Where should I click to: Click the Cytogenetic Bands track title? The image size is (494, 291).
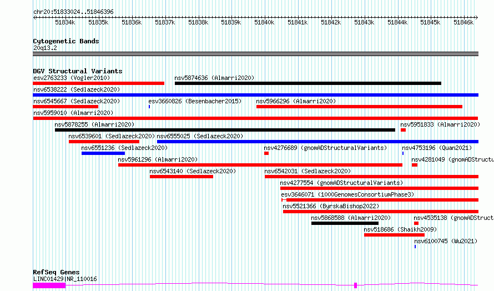pyautogui.click(x=66, y=41)
